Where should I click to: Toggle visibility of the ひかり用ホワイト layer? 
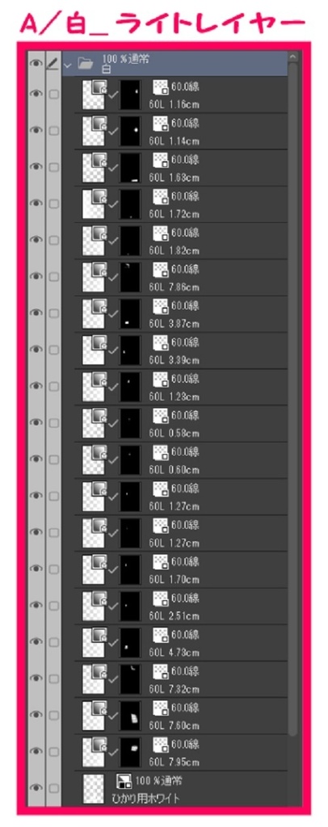[36, 788]
